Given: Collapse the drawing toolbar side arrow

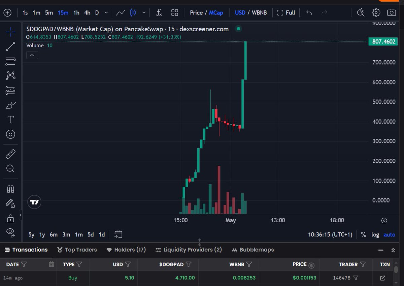Looking at the screenshot, I should [21, 215].
